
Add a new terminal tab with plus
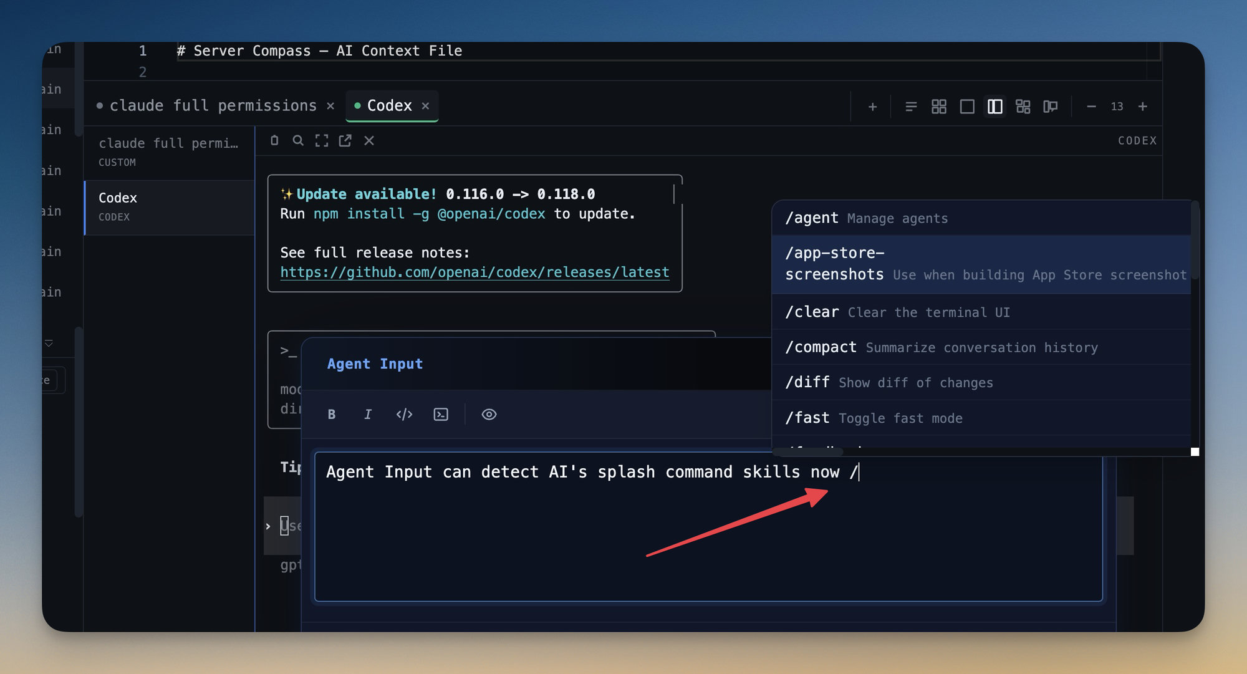tap(872, 107)
